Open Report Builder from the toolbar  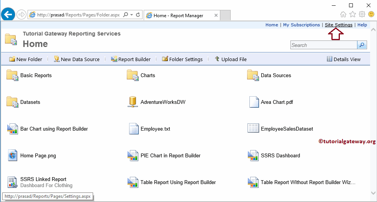pyautogui.click(x=131, y=59)
